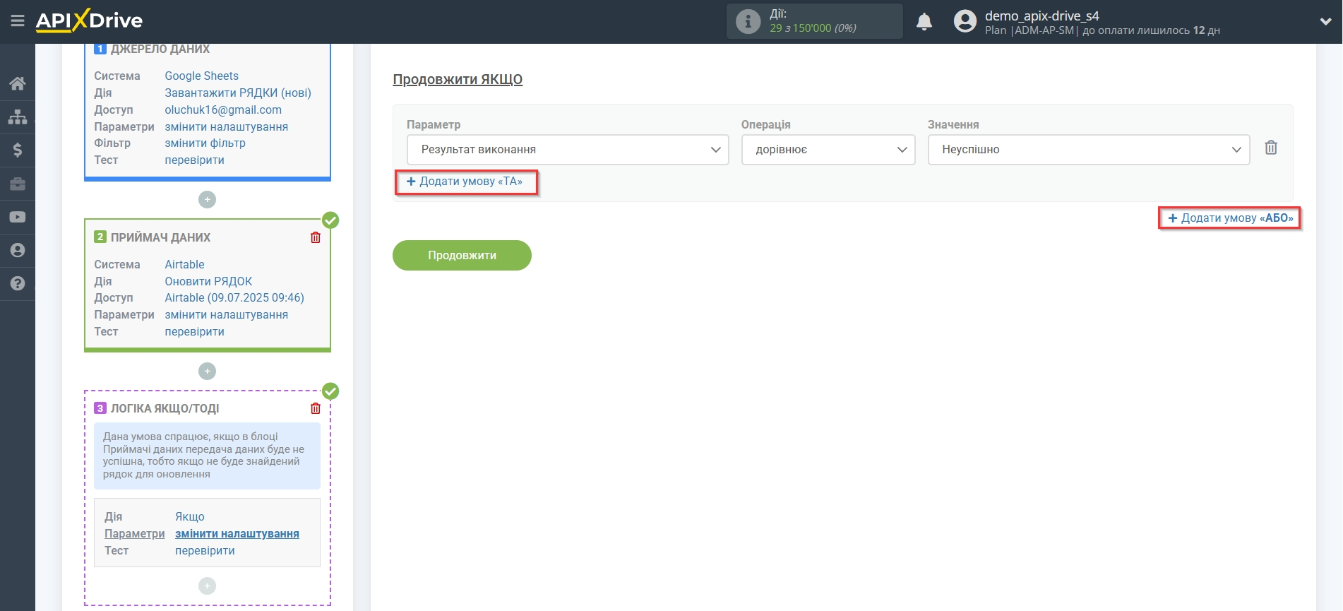Screen dimensions: 1343x611
Task: Add step after the data source block
Action: (207, 200)
